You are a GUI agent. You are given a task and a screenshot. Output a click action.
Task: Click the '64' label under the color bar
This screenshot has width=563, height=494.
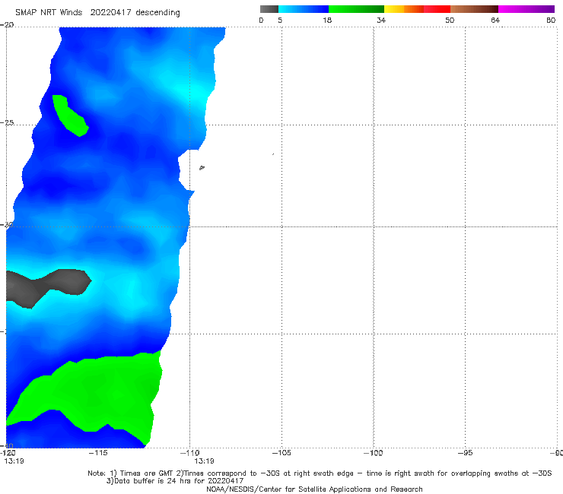pyautogui.click(x=495, y=20)
